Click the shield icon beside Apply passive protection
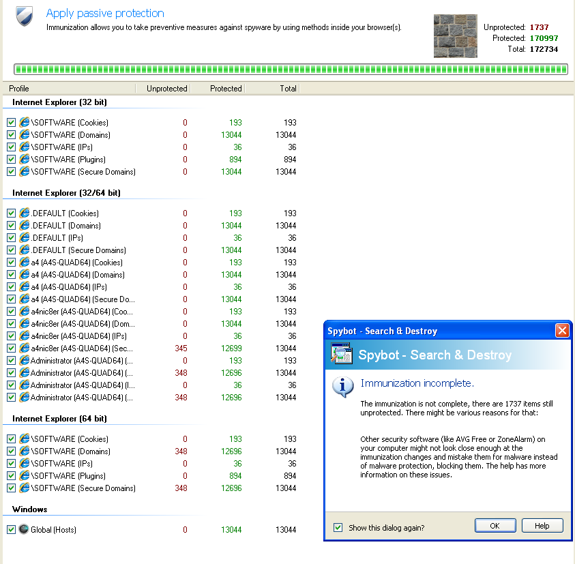This screenshot has height=564, width=575. [24, 16]
